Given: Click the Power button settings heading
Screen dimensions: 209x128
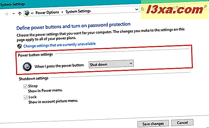Looking at the screenshot, I should 35,55.
